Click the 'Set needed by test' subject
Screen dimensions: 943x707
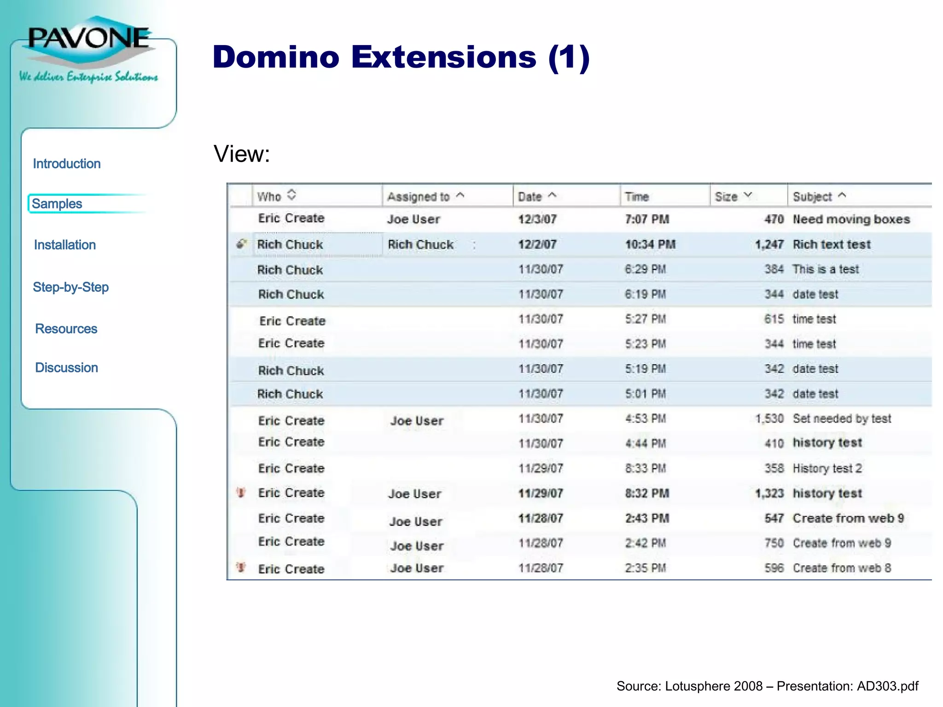(x=842, y=419)
